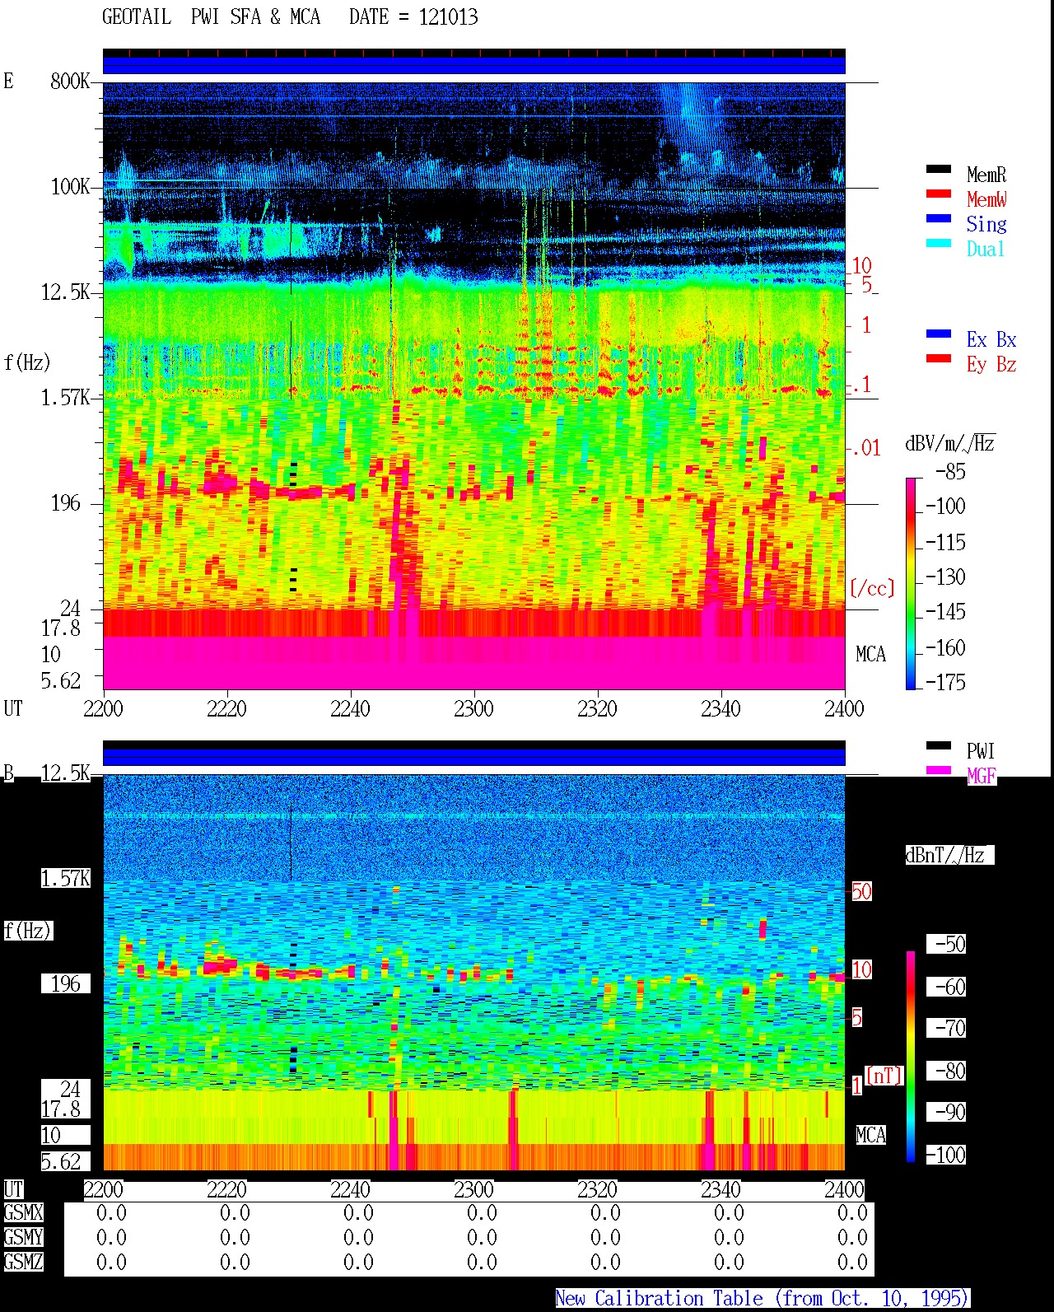Click the red MemW legend swatch
The height and width of the screenshot is (1312, 1054).
[x=938, y=194]
